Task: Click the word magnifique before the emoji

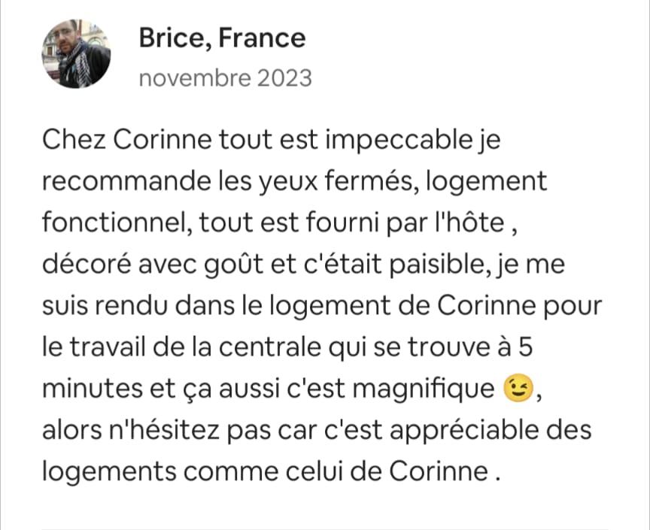Action: [x=424, y=389]
